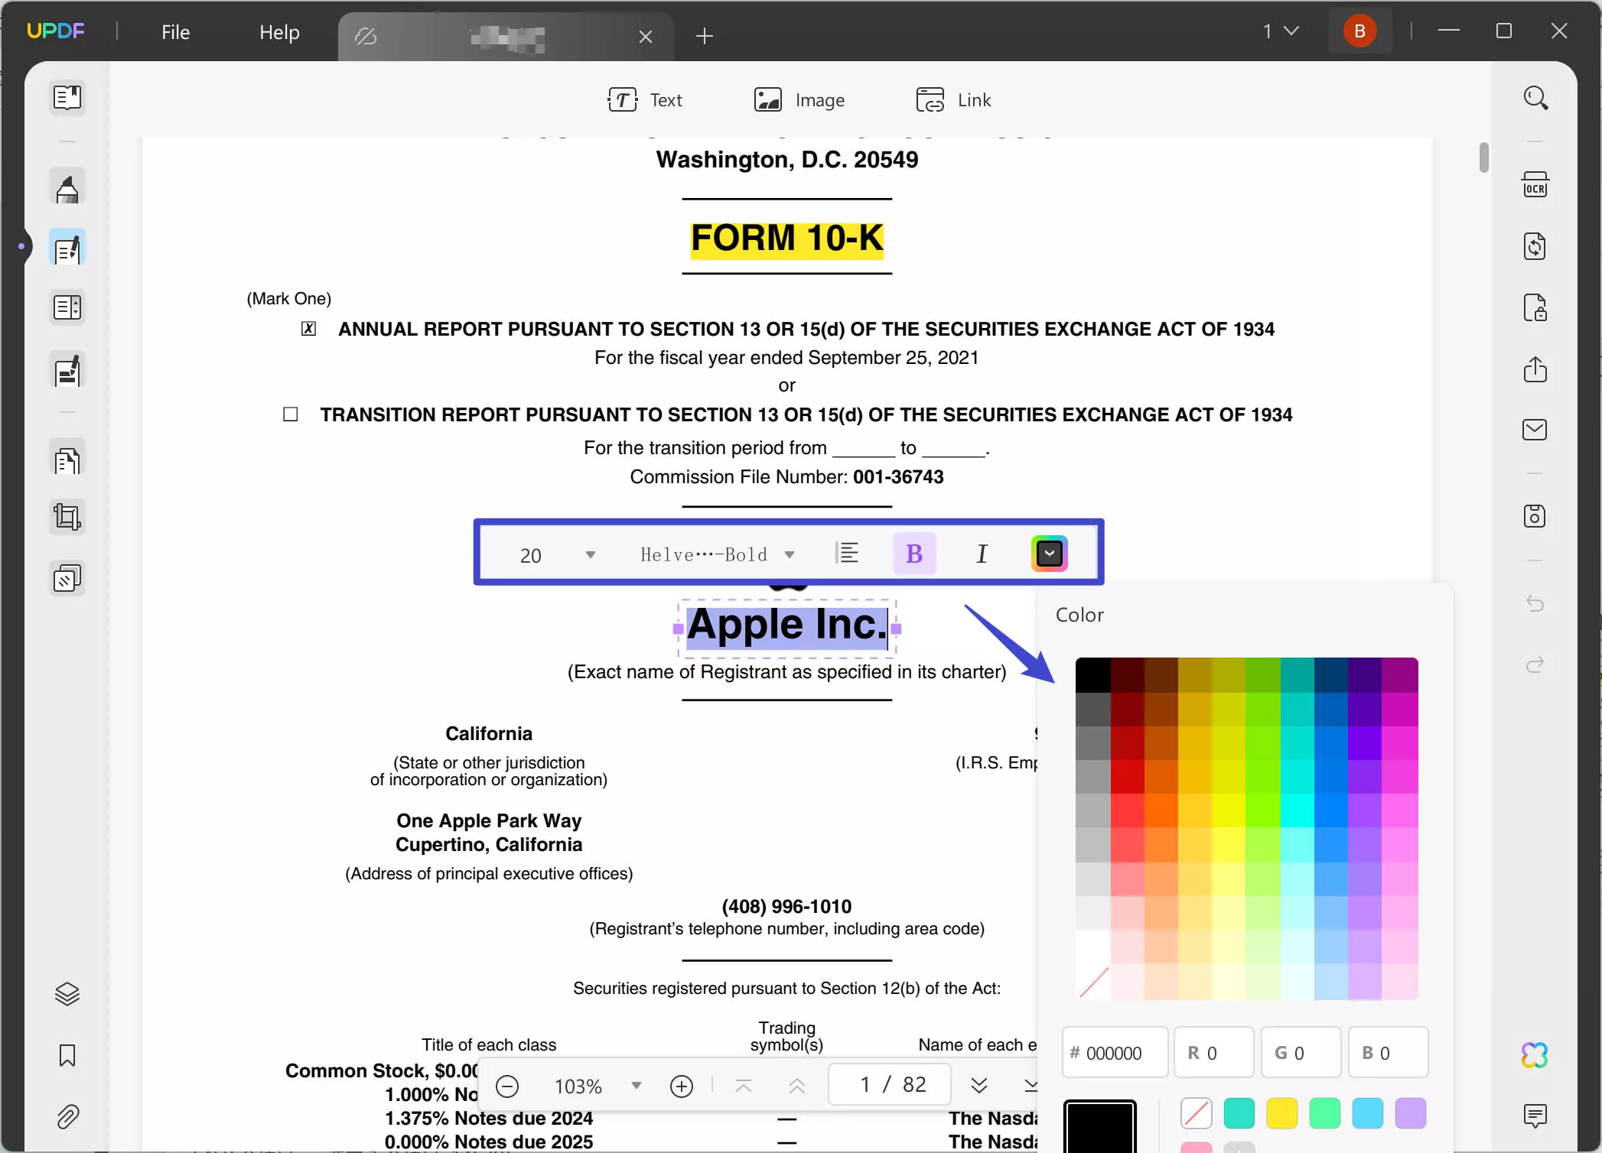Select the Edit PDF tool in sidebar
Screen dimensions: 1602x1153
(x=67, y=248)
